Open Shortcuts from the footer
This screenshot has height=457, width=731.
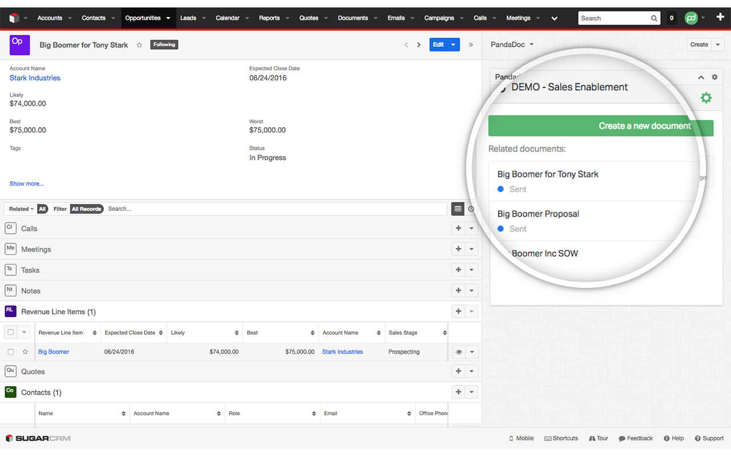pyautogui.click(x=561, y=438)
